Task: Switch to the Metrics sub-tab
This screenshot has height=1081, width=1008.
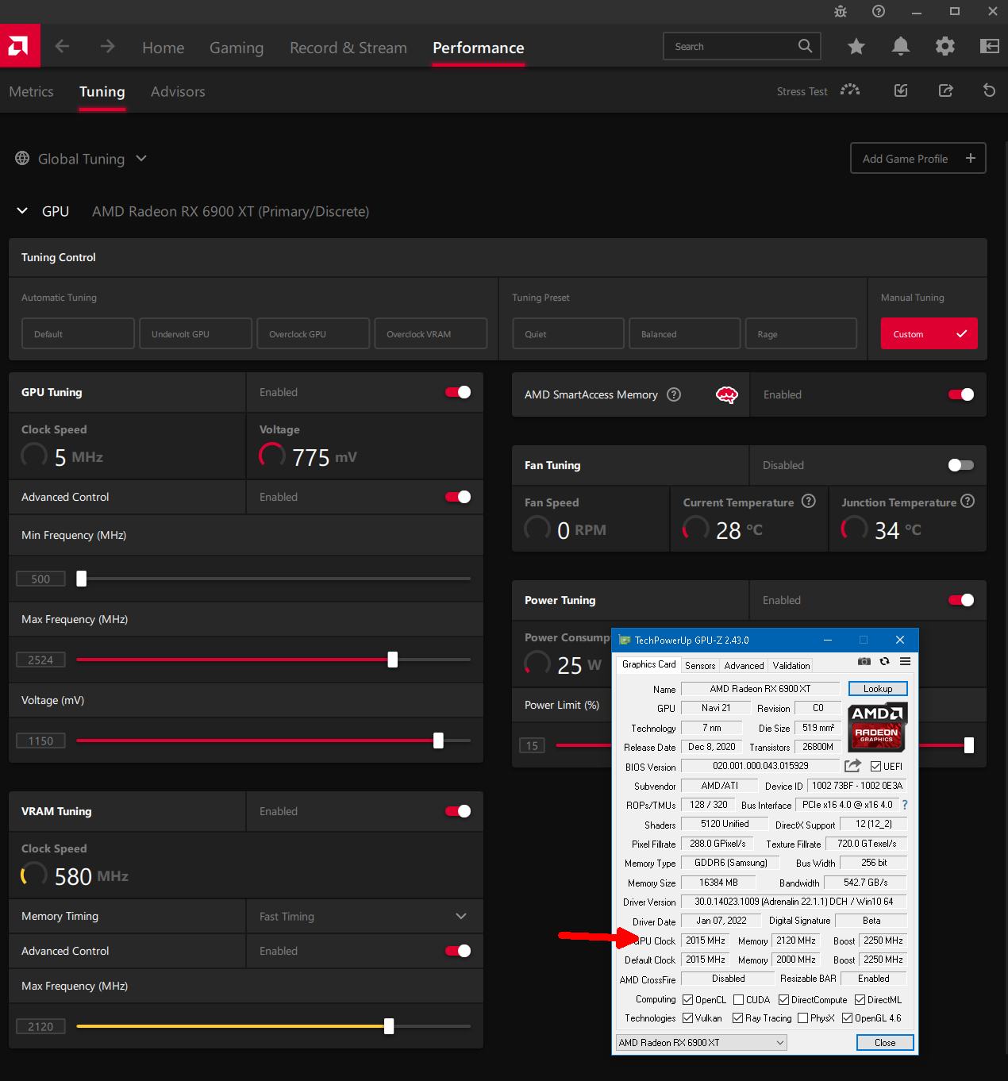Action: pyautogui.click(x=31, y=91)
